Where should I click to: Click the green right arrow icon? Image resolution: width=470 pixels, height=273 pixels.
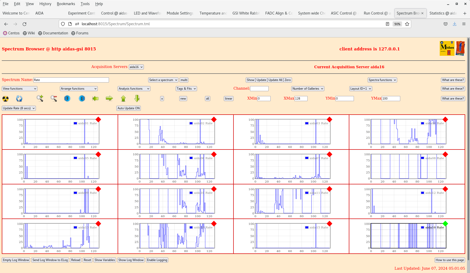pos(109,98)
